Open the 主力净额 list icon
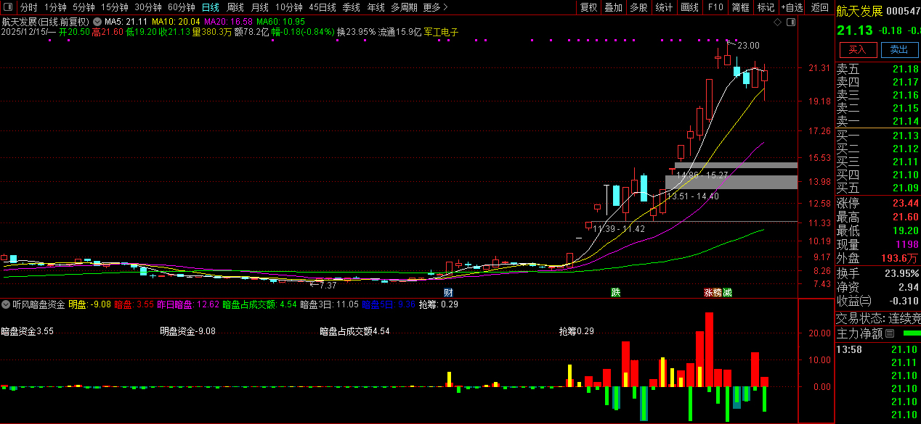This screenshot has width=921, height=424. click(x=890, y=334)
